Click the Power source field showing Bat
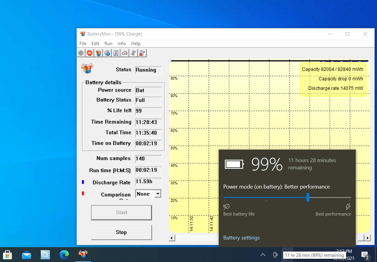 148,90
